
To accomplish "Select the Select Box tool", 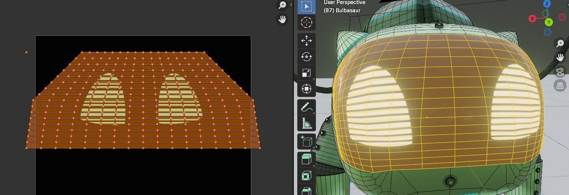I will 306,7.
